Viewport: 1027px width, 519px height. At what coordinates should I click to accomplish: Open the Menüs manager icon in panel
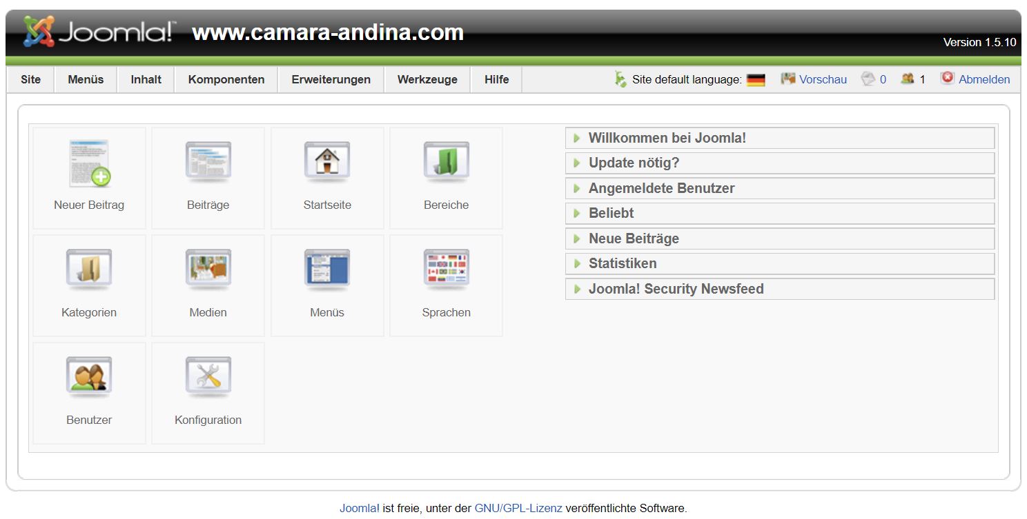pyautogui.click(x=327, y=270)
